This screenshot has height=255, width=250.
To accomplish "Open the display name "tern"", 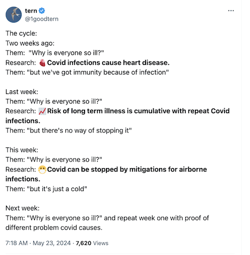I will pos(31,10).
